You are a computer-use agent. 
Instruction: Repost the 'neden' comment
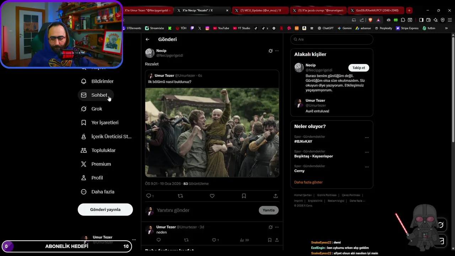(x=186, y=240)
